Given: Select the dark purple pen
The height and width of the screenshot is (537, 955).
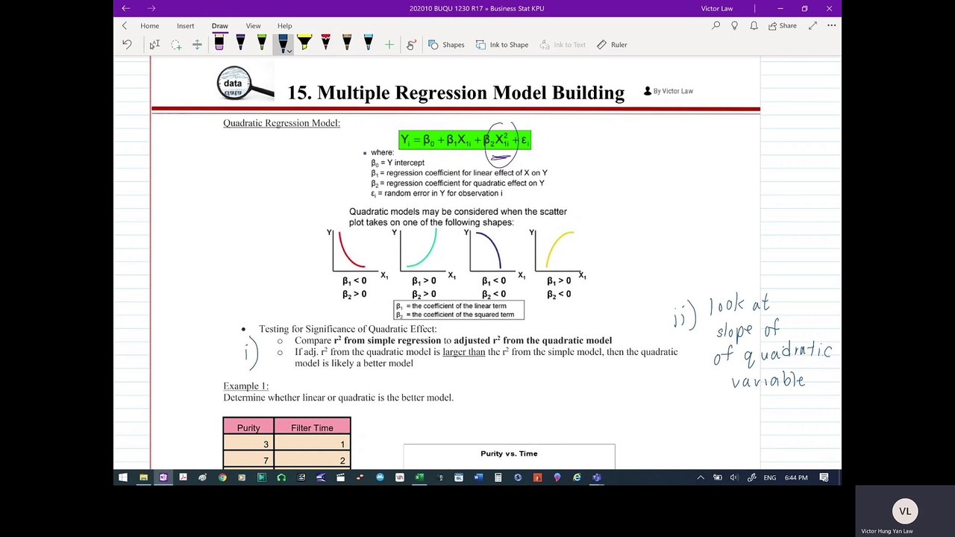Looking at the screenshot, I should [x=240, y=44].
